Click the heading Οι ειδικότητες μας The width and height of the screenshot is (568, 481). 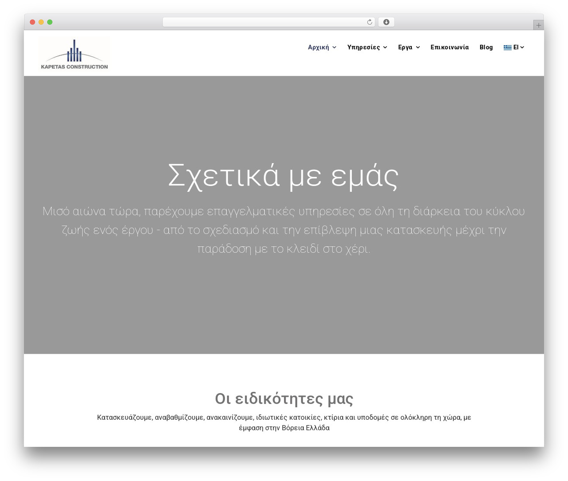[284, 398]
